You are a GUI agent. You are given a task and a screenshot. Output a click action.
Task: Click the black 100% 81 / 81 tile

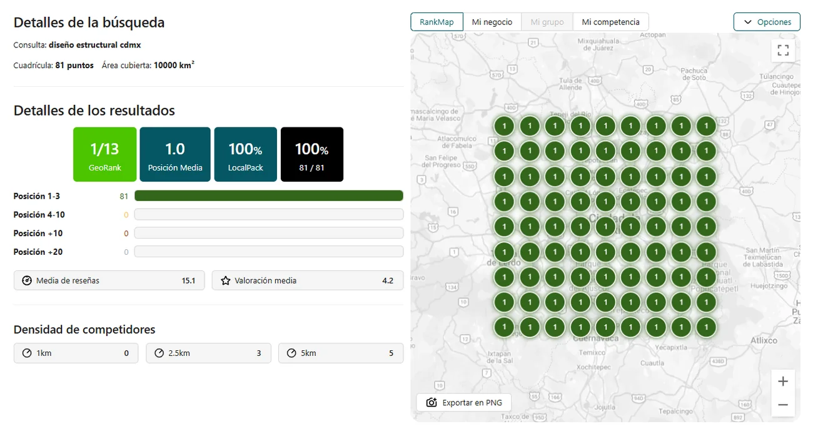point(312,154)
